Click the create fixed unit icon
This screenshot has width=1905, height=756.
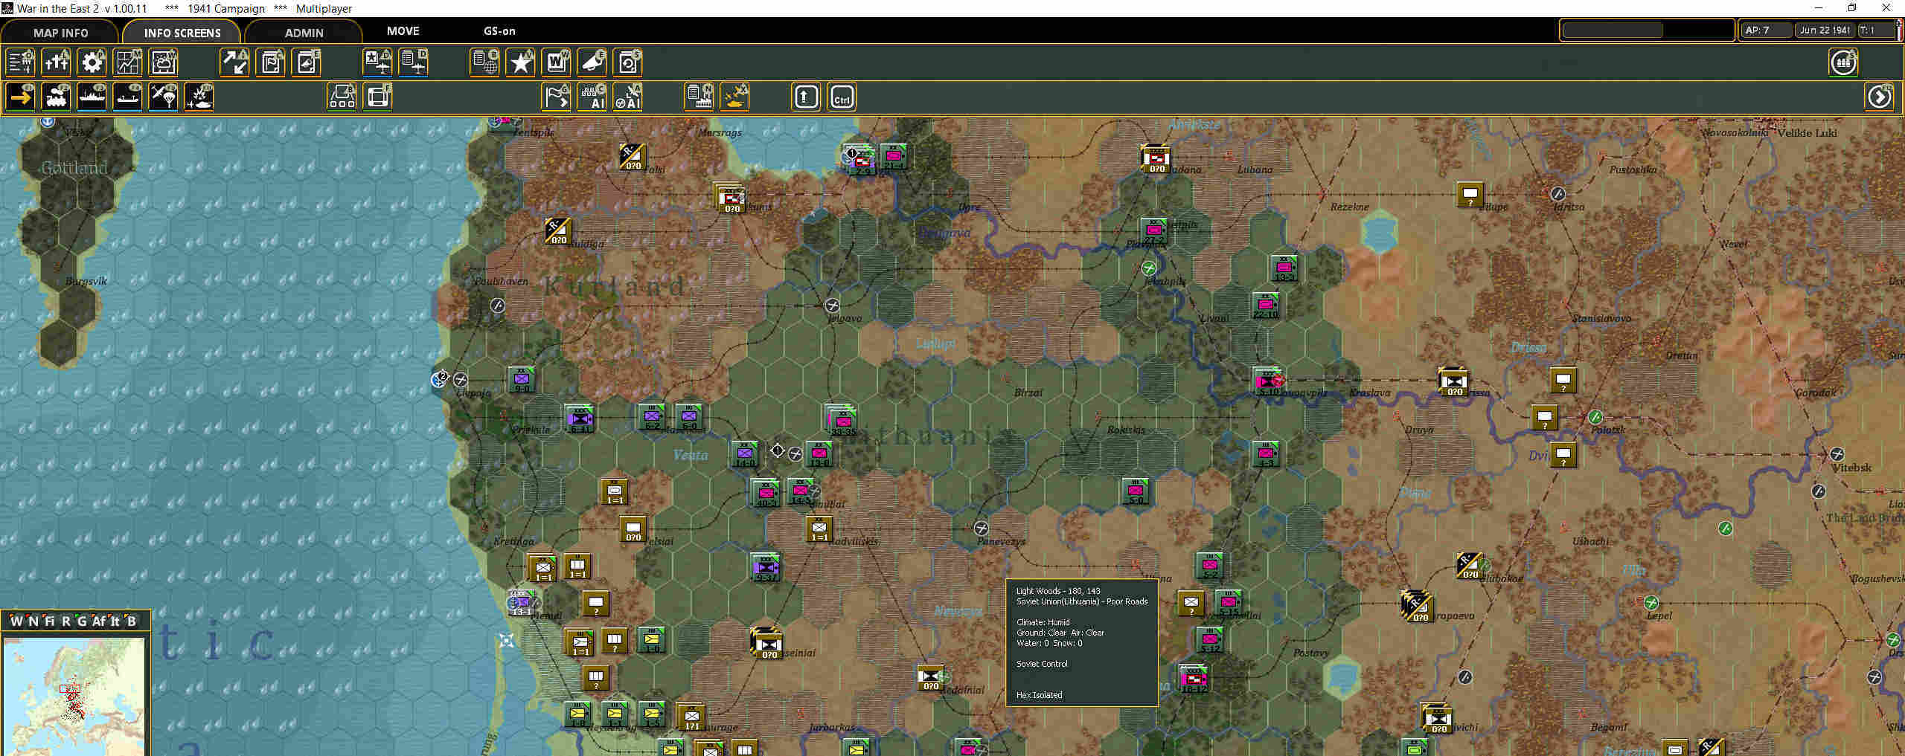(378, 97)
